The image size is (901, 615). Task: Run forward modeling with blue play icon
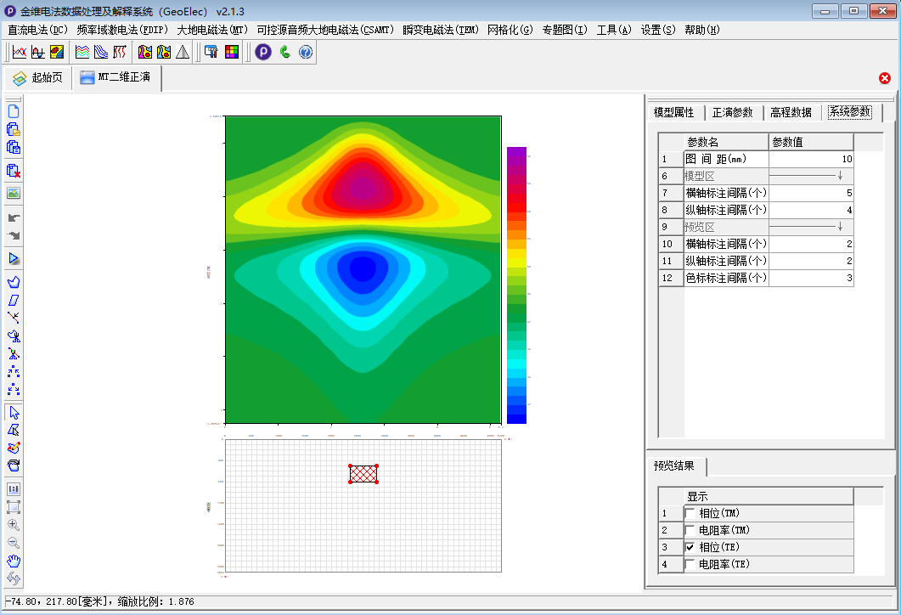click(x=14, y=258)
